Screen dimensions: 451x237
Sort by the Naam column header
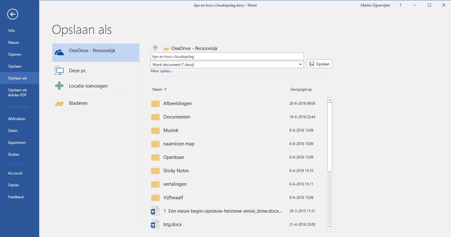tap(157, 89)
